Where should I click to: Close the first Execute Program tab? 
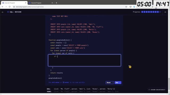(x=26, y=3)
